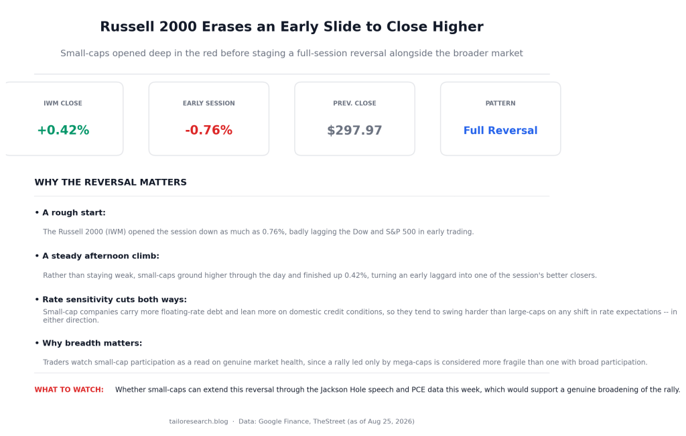Select the $297.97 previous close value
The width and height of the screenshot is (686, 436).
tap(354, 131)
